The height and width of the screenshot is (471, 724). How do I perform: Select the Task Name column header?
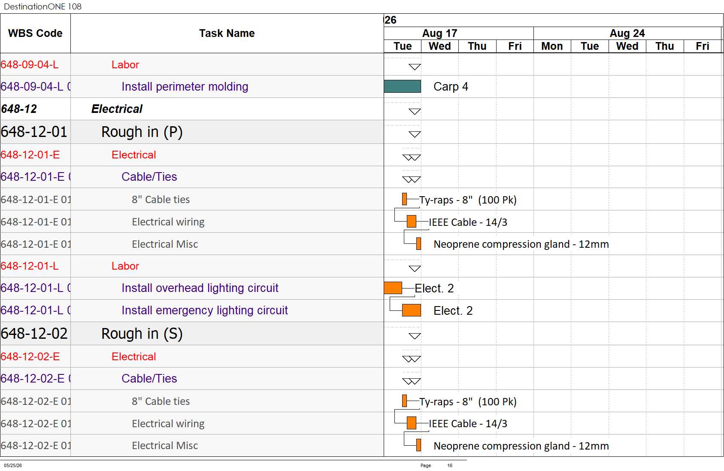pyautogui.click(x=227, y=33)
